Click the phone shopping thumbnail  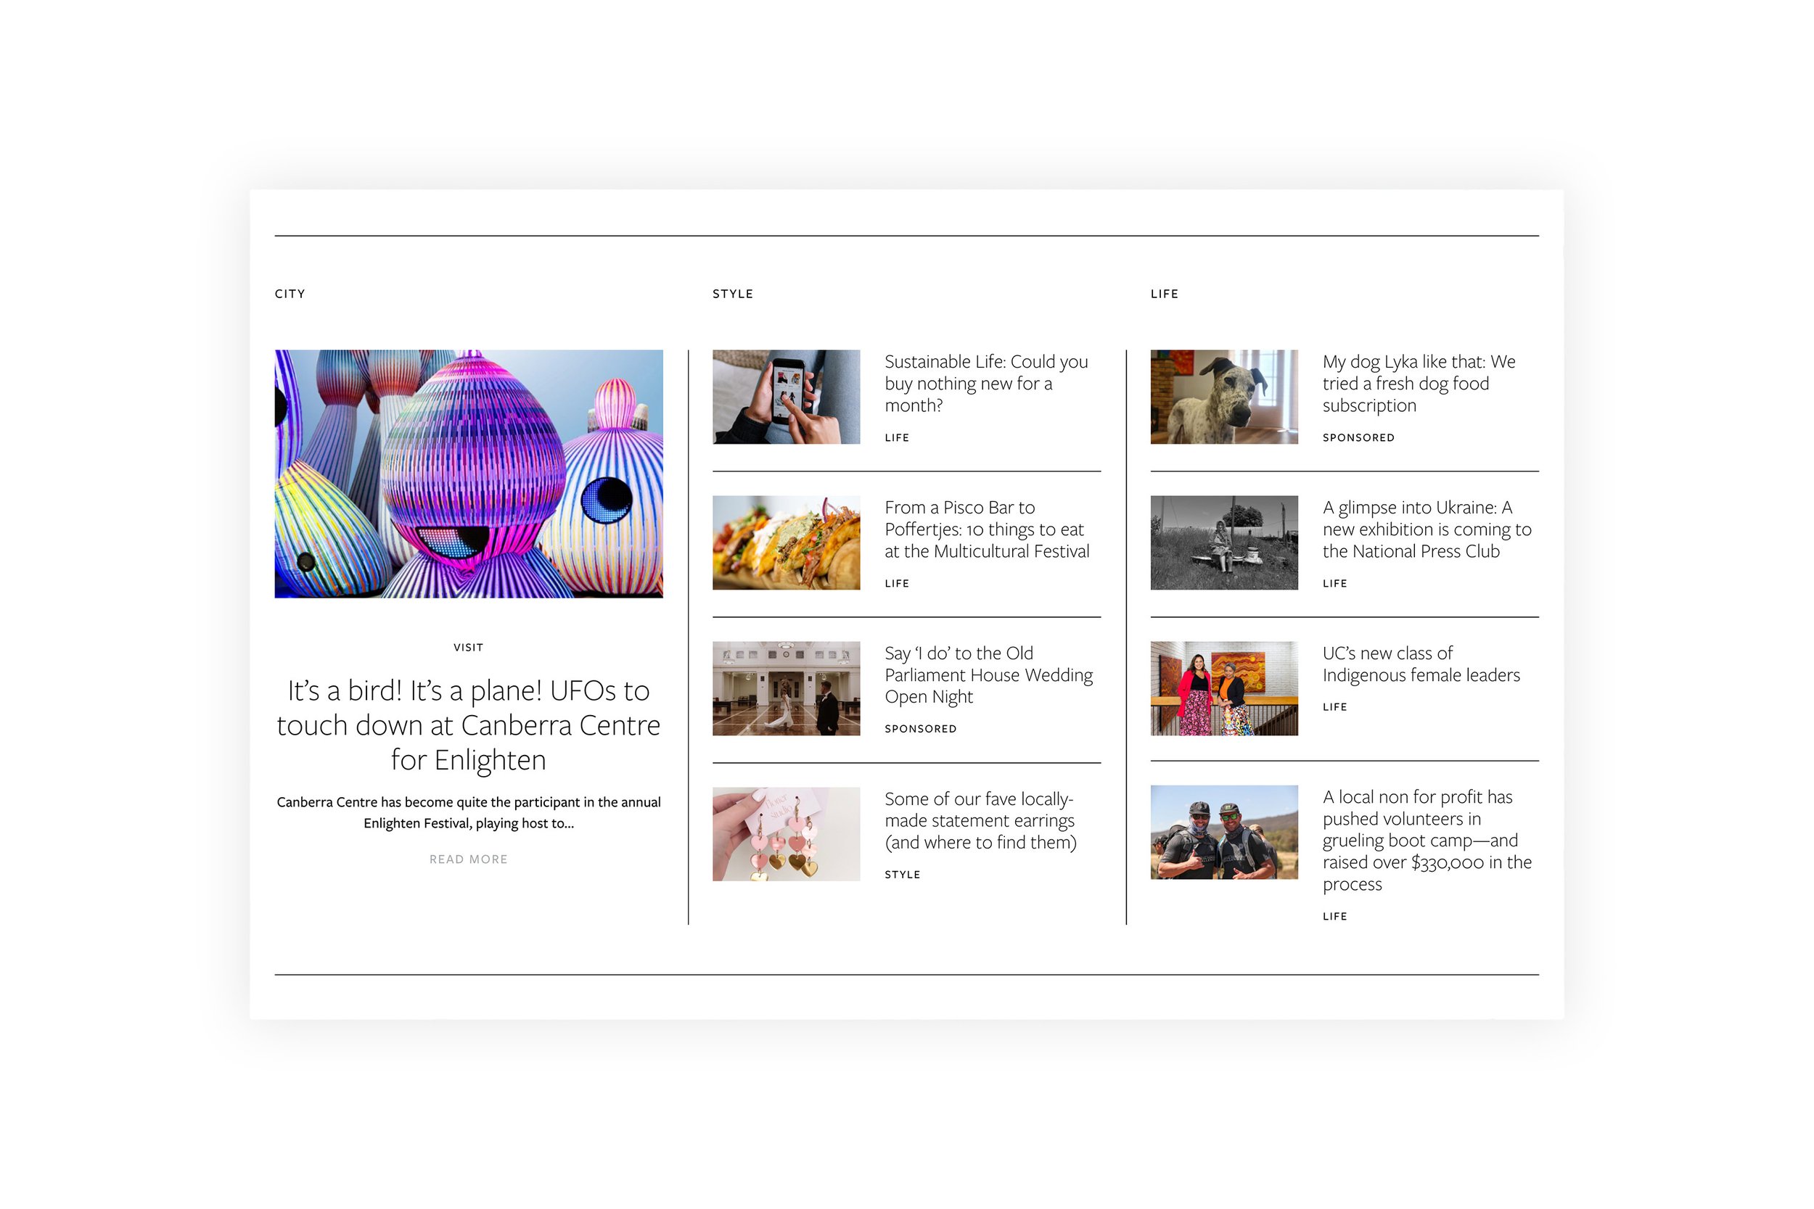[786, 397]
